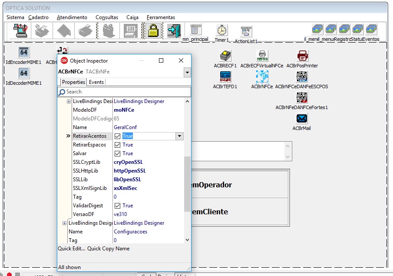Image resolution: width=393 pixels, height=276 pixels.
Task: Click the property list scroll down arrow
Action: pos(187,240)
